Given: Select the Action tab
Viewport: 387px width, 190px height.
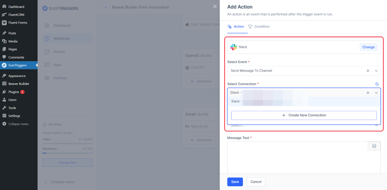Looking at the screenshot, I should [x=236, y=26].
